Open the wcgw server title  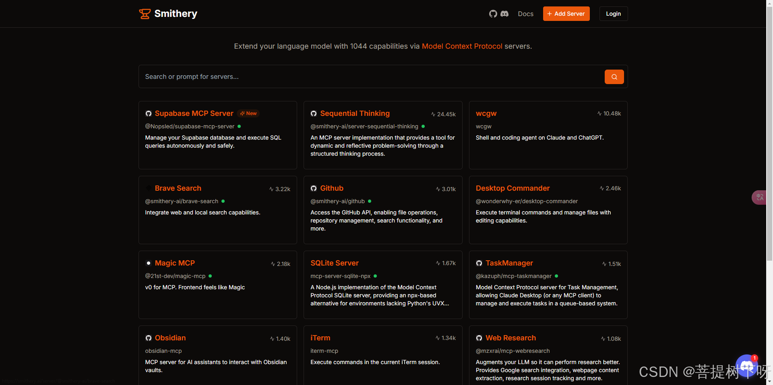[486, 113]
